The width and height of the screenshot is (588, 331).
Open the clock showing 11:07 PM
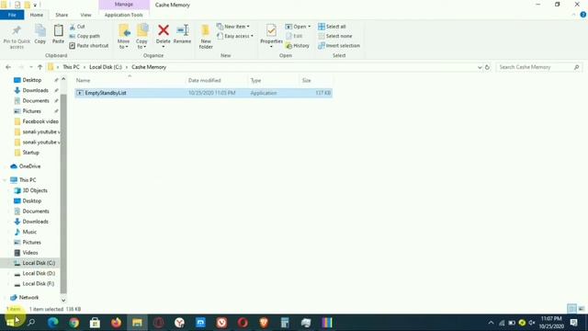tap(551, 323)
